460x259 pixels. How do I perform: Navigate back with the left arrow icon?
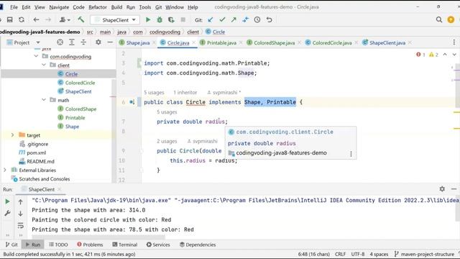[36, 19]
